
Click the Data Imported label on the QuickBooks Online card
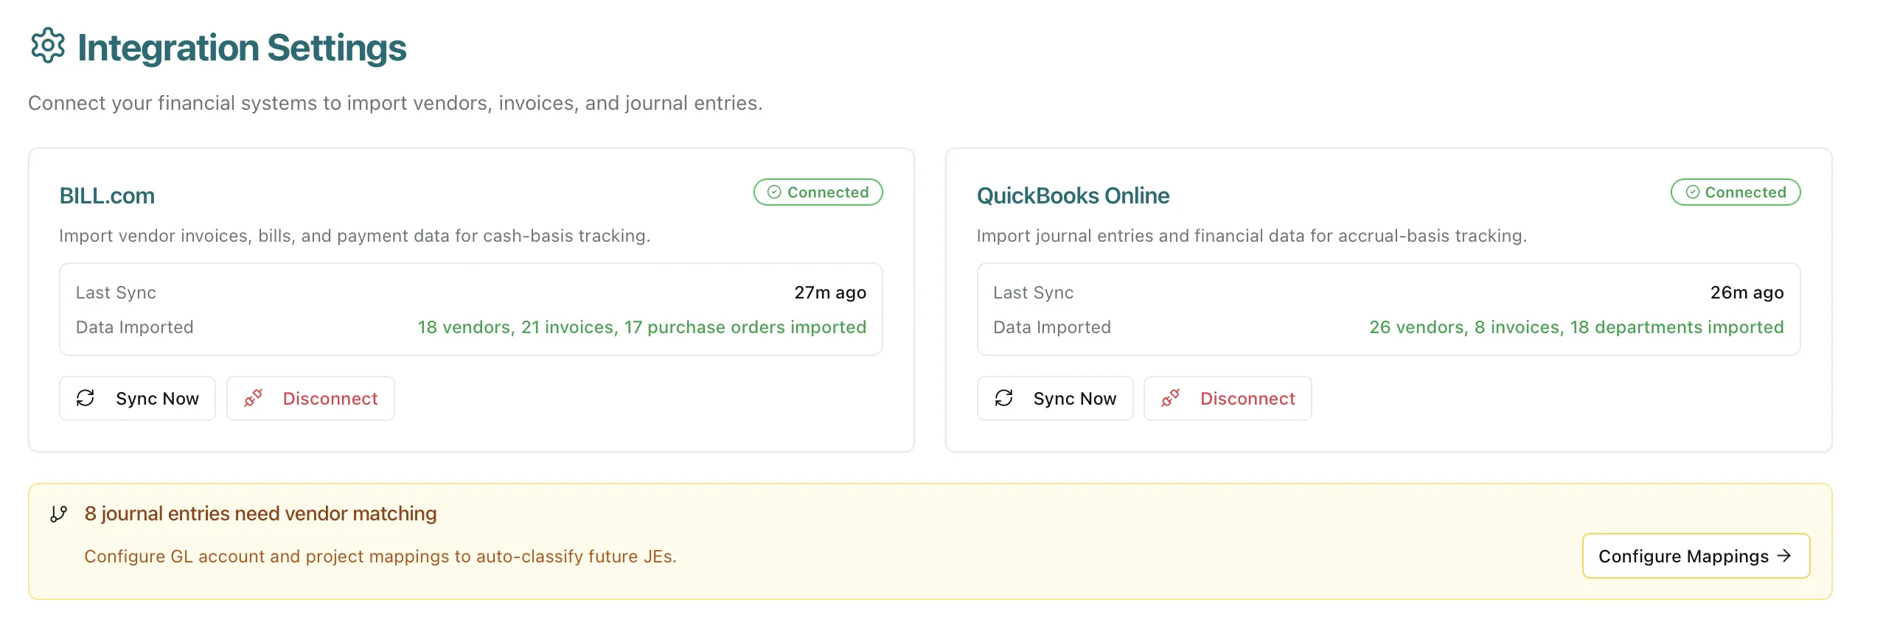[1051, 327]
